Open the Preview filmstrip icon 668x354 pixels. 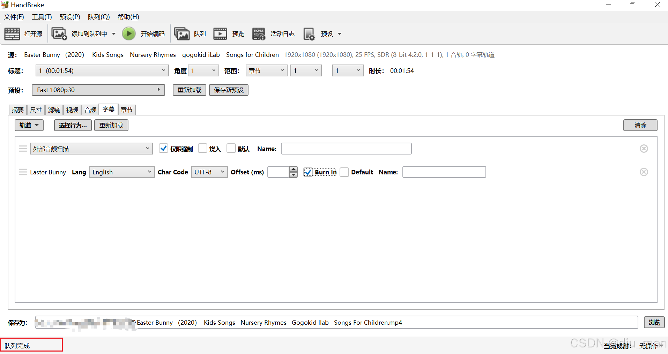coord(220,34)
